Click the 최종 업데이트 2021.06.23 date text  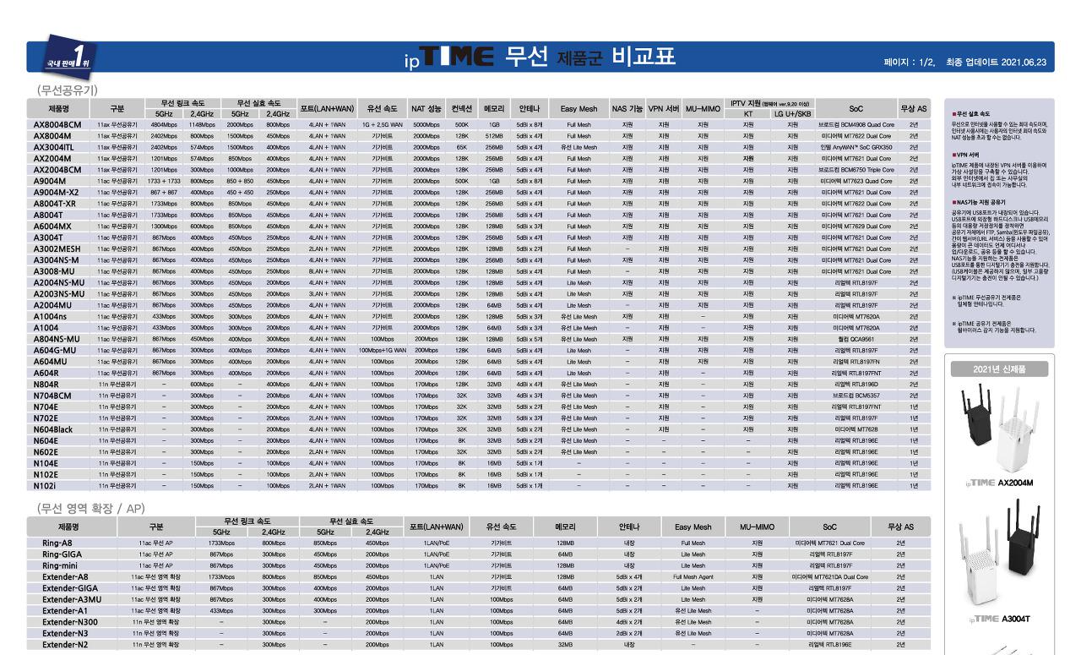pos(996,63)
